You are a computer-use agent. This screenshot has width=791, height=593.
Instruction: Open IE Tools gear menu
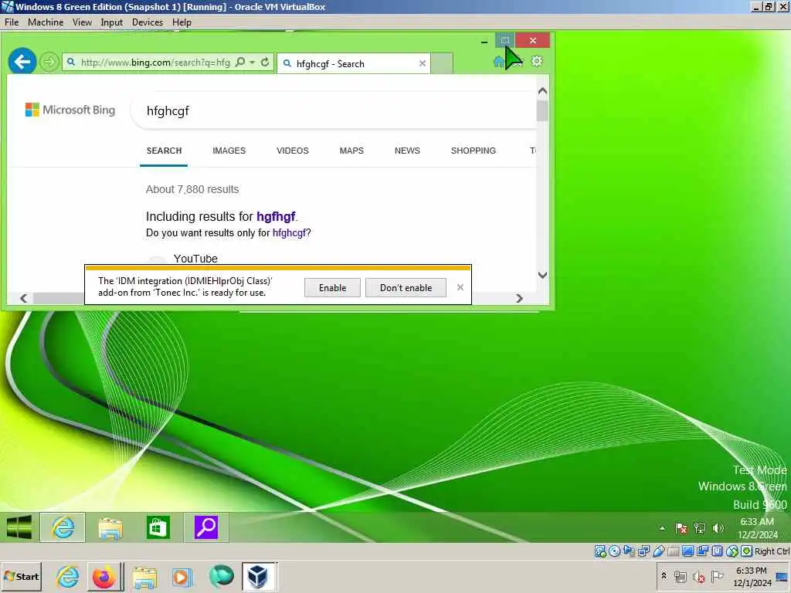coord(537,61)
